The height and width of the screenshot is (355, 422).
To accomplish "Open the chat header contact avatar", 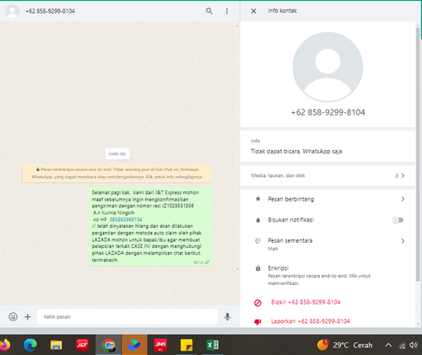I will (x=13, y=11).
